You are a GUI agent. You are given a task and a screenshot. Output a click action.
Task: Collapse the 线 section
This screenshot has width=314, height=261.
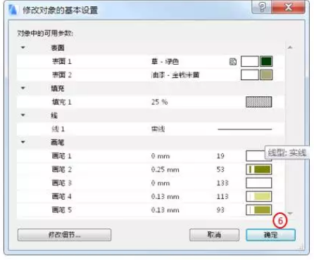click(23, 115)
